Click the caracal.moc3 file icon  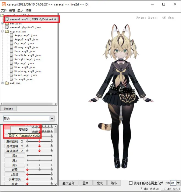tap(7, 19)
